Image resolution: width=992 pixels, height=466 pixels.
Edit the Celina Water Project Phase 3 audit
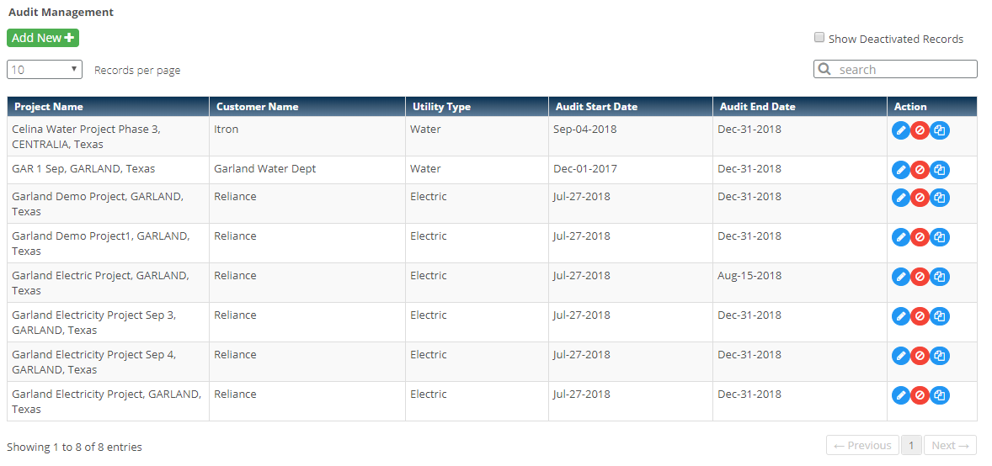tap(901, 130)
